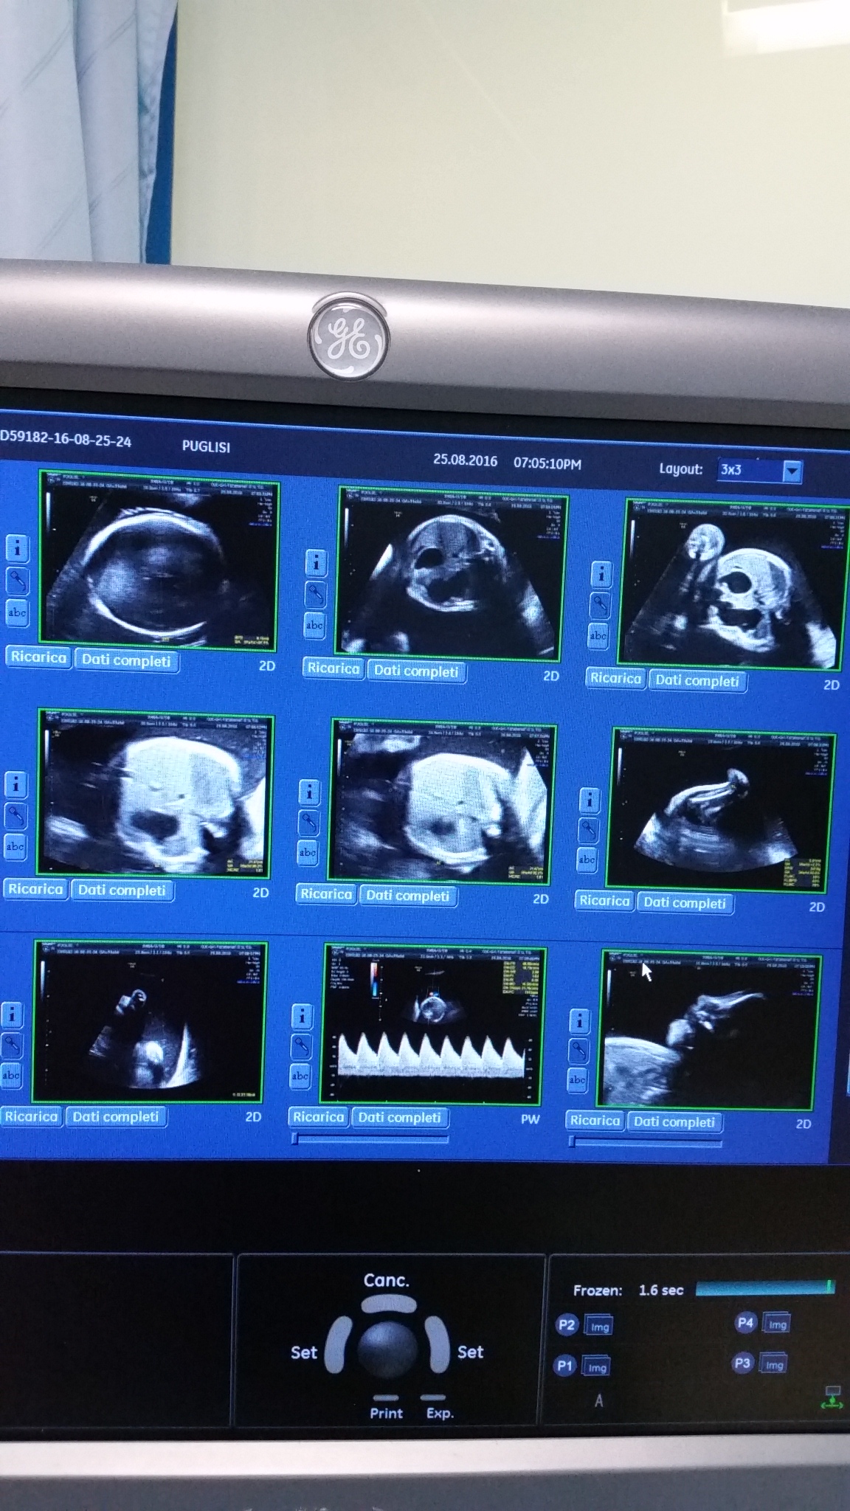Image resolution: width=850 pixels, height=1511 pixels.
Task: Open info for the bottom-left ultrasound image
Action: [12, 1015]
